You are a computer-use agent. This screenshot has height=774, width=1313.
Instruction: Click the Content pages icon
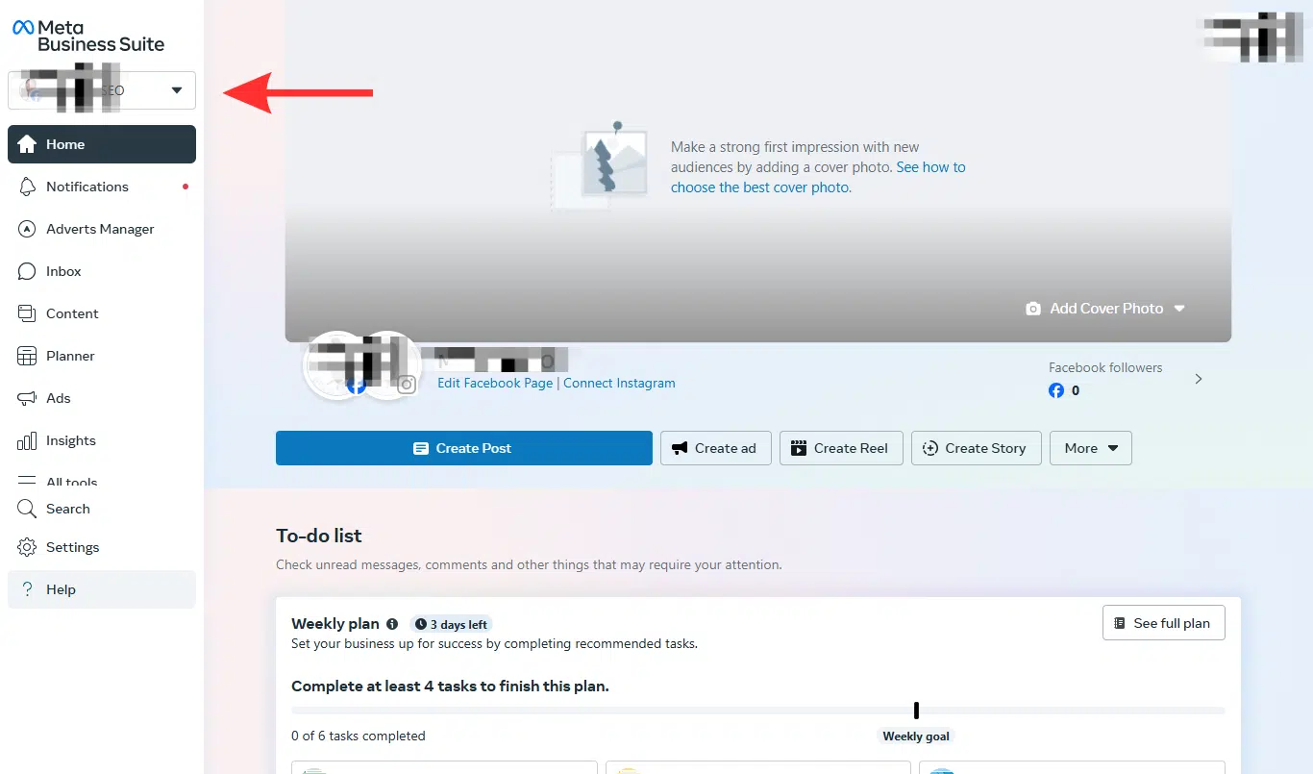pyautogui.click(x=27, y=313)
